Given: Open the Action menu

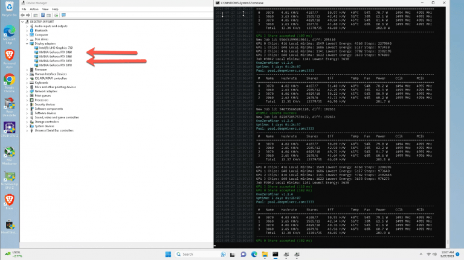Looking at the screenshot, I should (x=34, y=10).
